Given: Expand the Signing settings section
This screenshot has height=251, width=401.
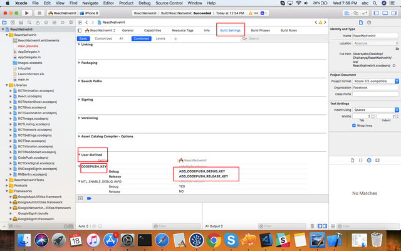Looking at the screenshot, I should pos(79,99).
